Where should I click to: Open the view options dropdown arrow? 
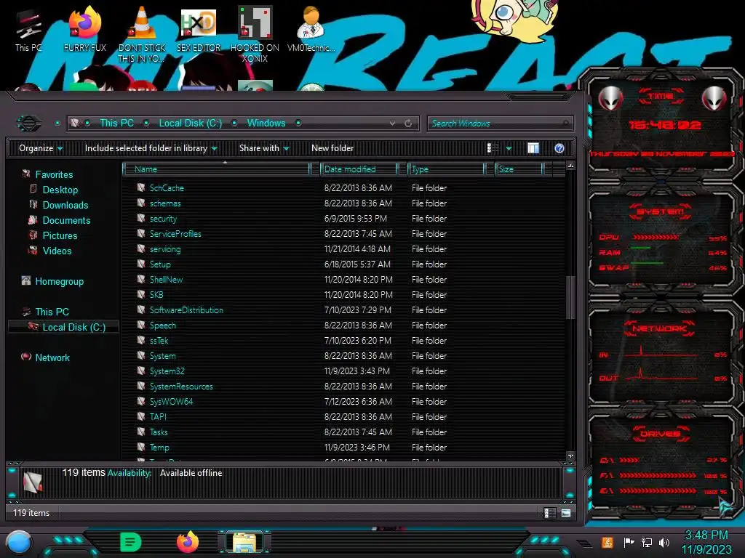click(509, 148)
